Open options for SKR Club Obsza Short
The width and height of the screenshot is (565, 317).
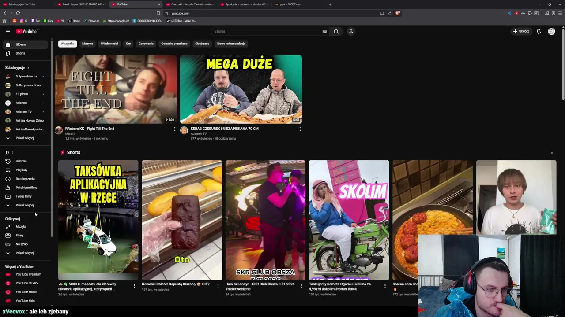tap(301, 286)
